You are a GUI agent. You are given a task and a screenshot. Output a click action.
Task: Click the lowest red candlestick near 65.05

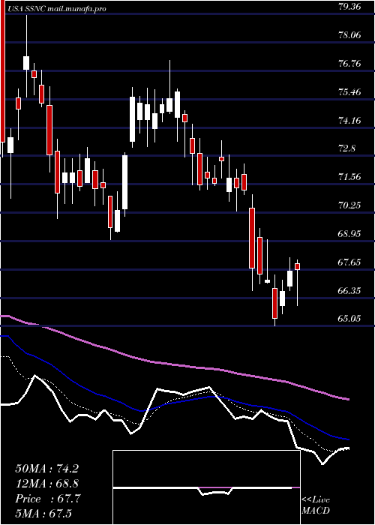275,303
